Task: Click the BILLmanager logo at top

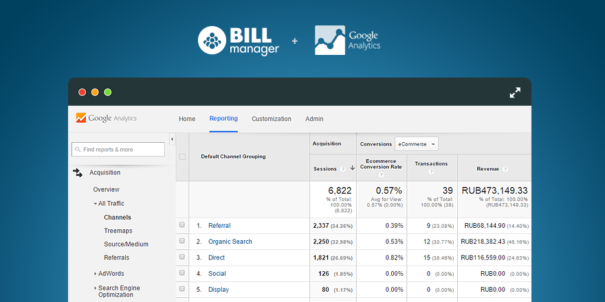Action: [x=239, y=40]
